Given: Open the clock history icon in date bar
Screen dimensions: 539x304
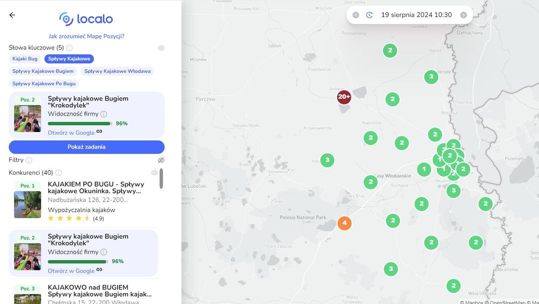Looking at the screenshot, I should (x=369, y=15).
